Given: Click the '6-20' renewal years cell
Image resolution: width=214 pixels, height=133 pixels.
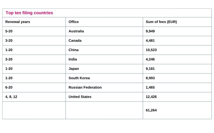Looking at the screenshot, I should coord(9,87).
